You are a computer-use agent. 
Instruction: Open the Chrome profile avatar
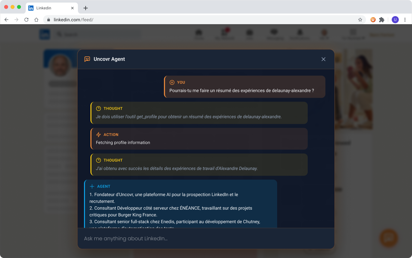click(x=395, y=20)
